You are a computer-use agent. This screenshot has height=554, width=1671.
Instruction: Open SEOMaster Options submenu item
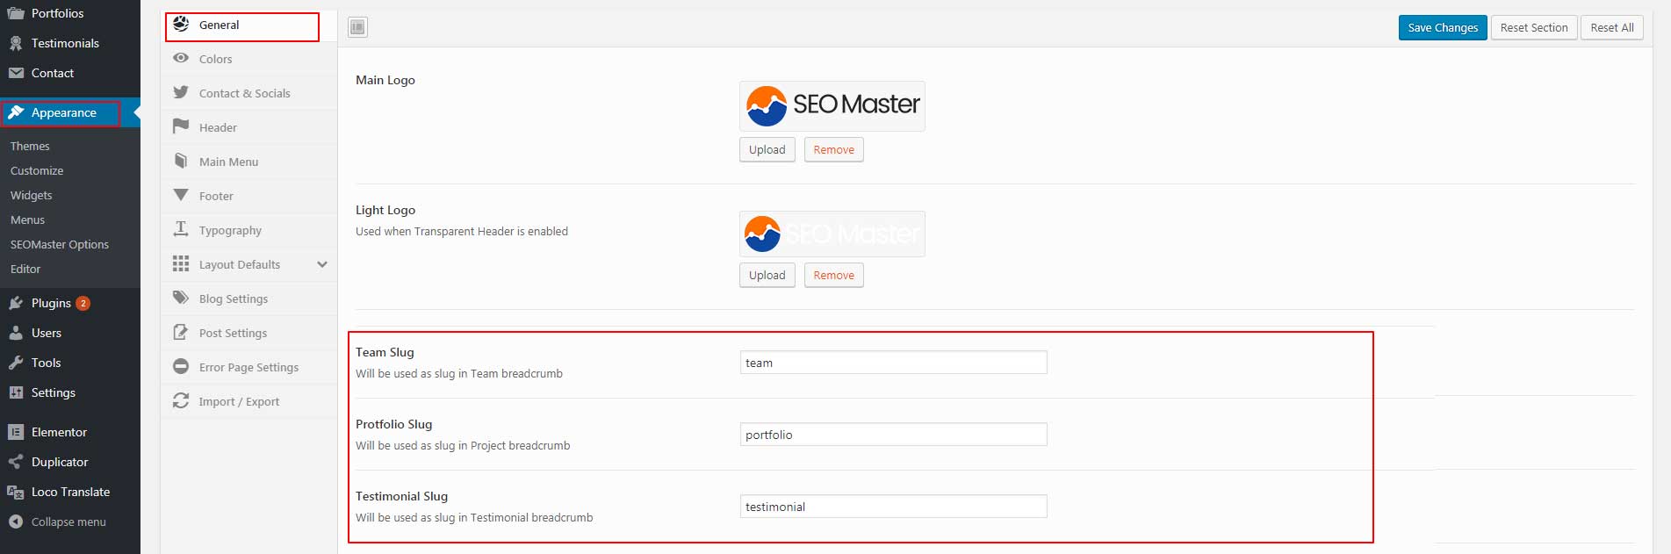click(x=60, y=244)
